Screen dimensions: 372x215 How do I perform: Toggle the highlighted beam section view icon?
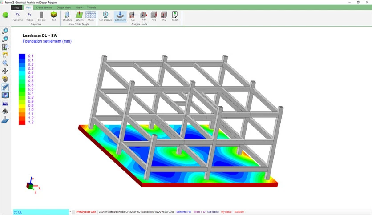coord(5,87)
